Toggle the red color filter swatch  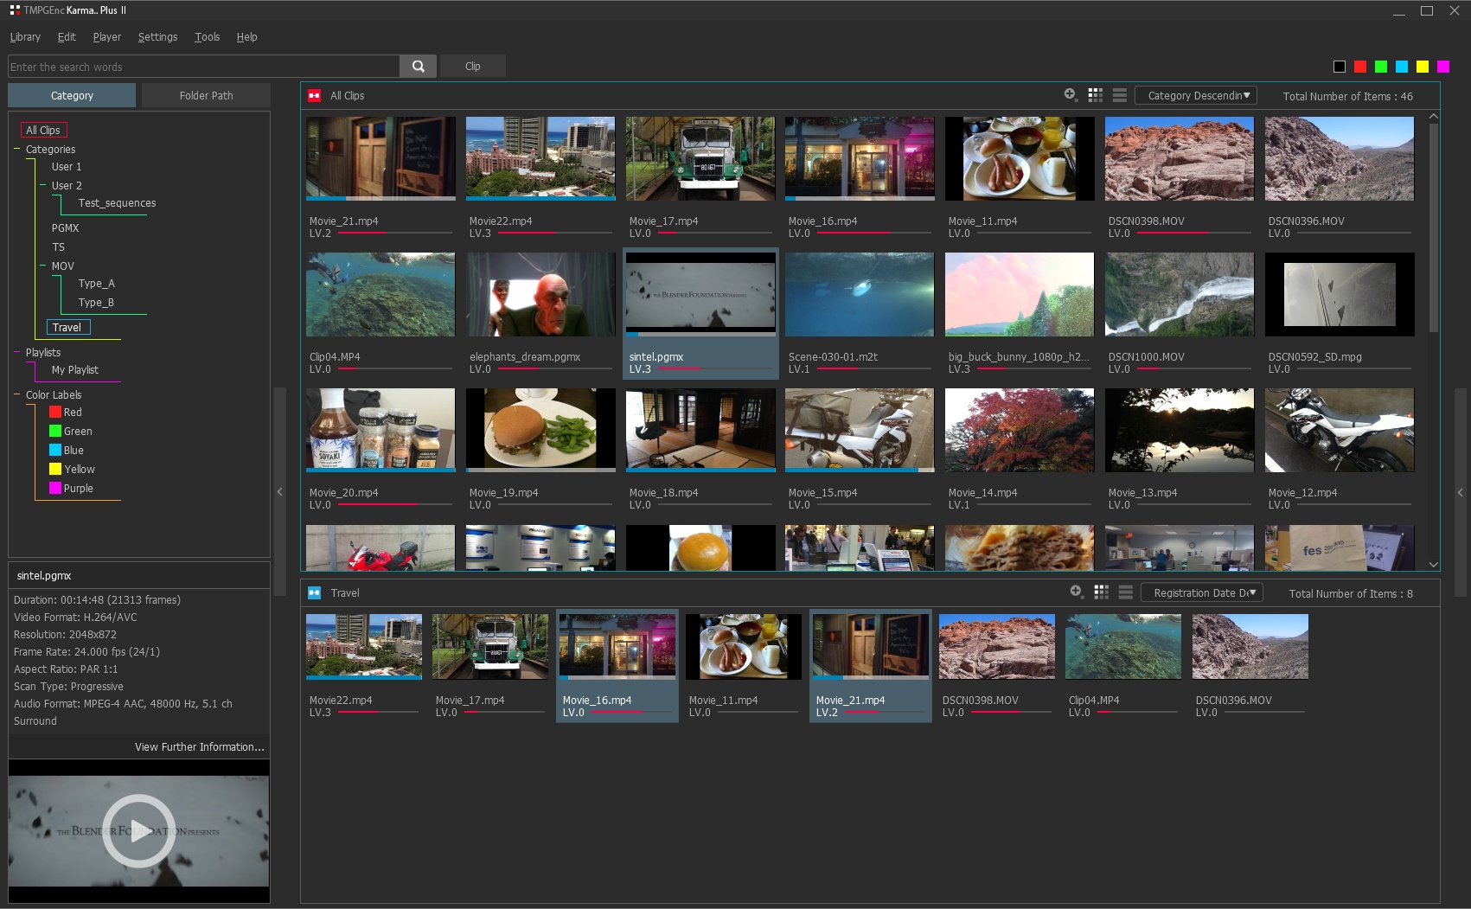1360,67
